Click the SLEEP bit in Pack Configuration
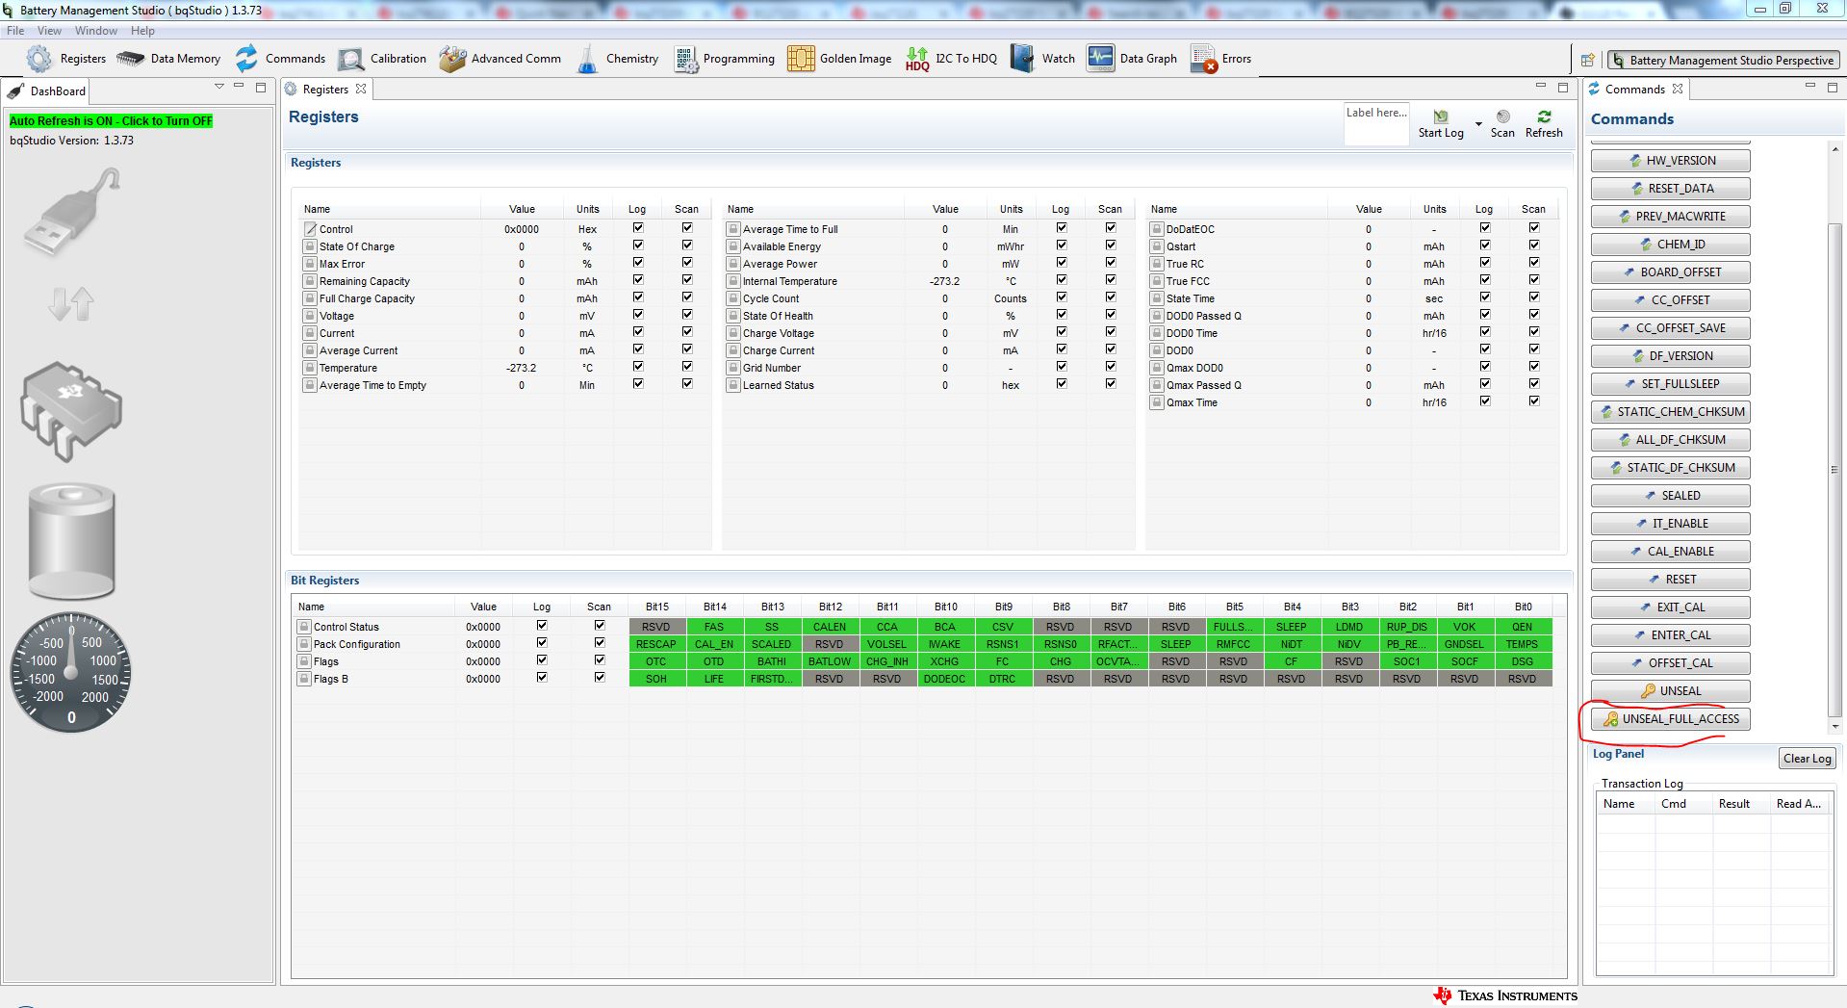1847x1008 pixels. 1175,644
